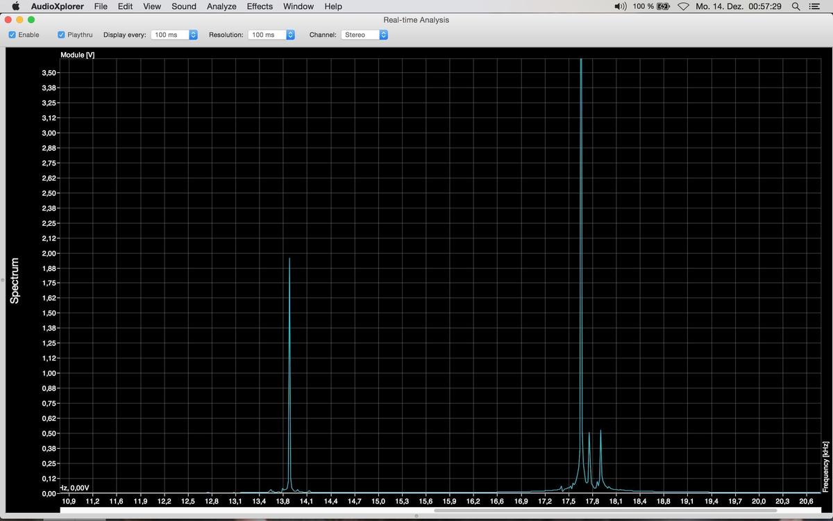Click the Wi-Fi status icon
This screenshot has height=521, width=833.
pos(683,6)
